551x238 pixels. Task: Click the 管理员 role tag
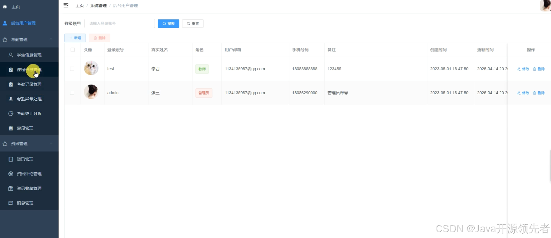[204, 93]
